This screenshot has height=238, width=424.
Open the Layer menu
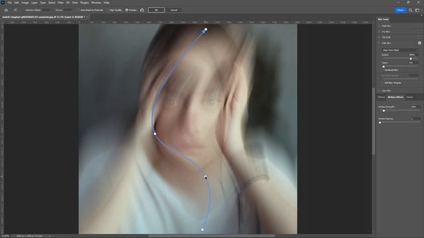(34, 3)
